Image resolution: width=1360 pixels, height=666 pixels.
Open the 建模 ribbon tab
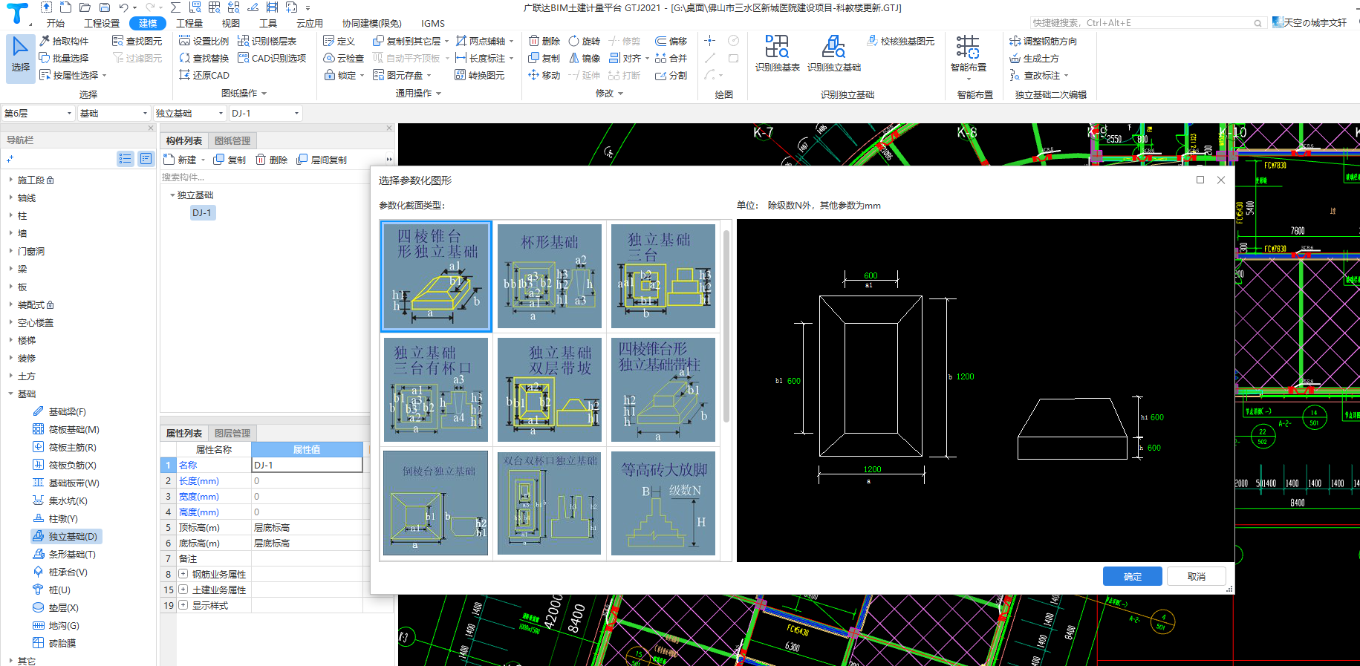pyautogui.click(x=148, y=23)
